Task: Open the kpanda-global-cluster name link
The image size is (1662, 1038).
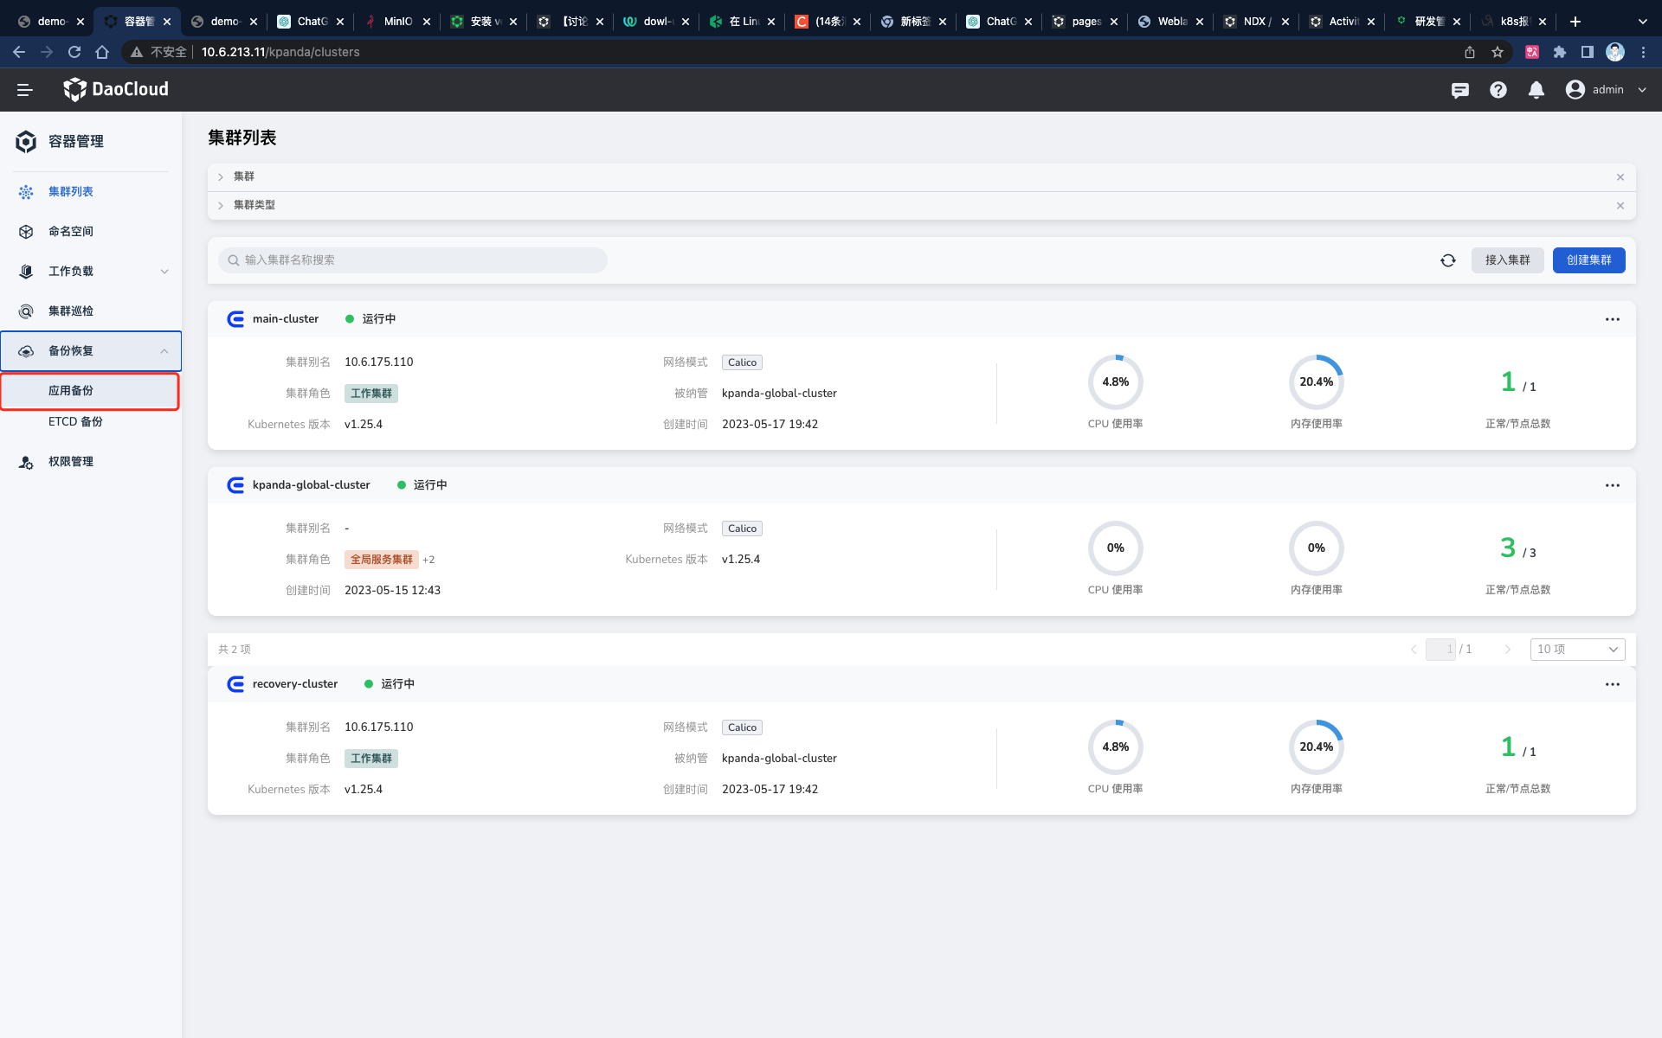Action: point(311,485)
